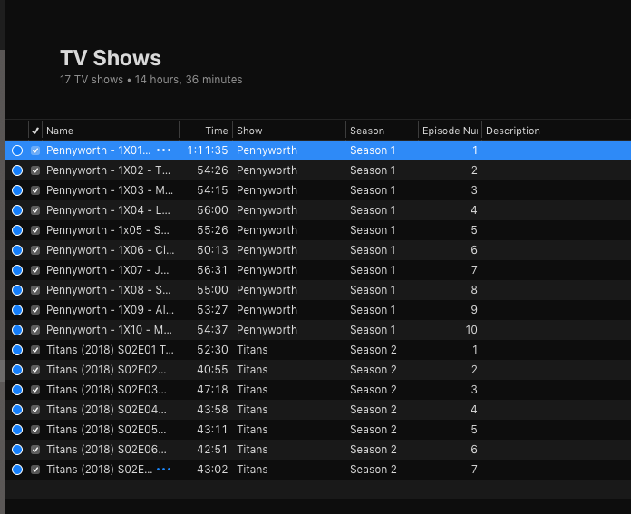The width and height of the screenshot is (631, 514).
Task: Click the blue dot beside Titans S02E02
Action: (17, 370)
